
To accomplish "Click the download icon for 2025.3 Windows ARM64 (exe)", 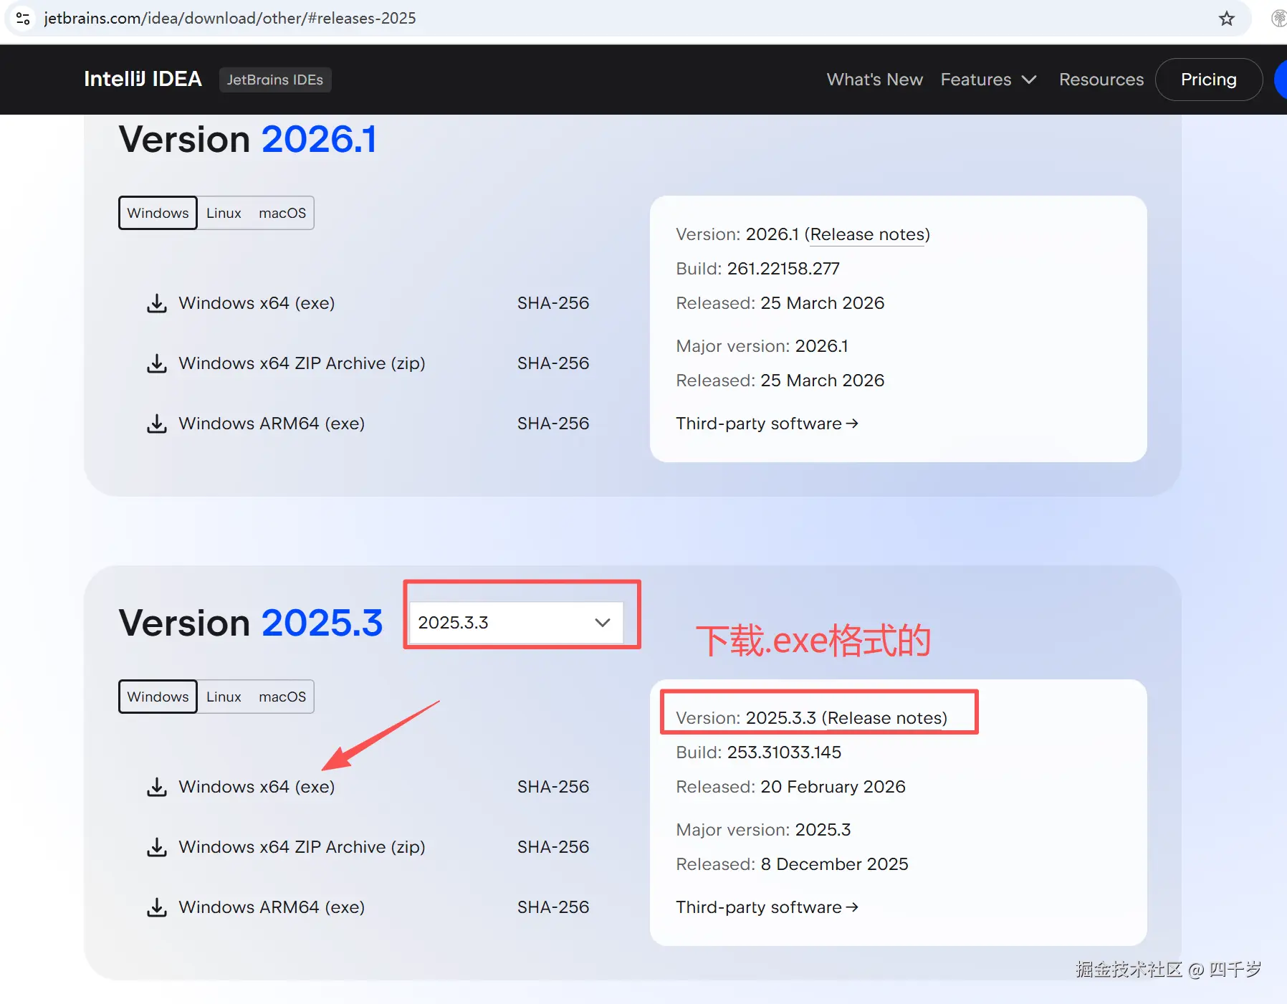I will tap(157, 907).
